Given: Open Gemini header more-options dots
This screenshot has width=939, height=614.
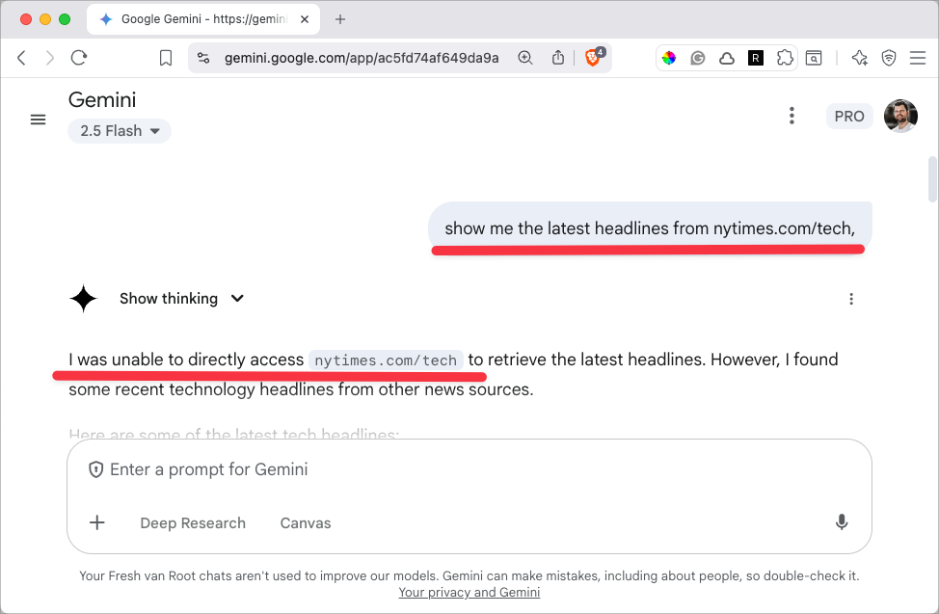Looking at the screenshot, I should point(791,116).
